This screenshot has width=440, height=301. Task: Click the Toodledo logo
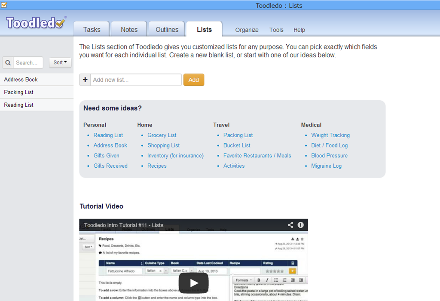coord(36,23)
